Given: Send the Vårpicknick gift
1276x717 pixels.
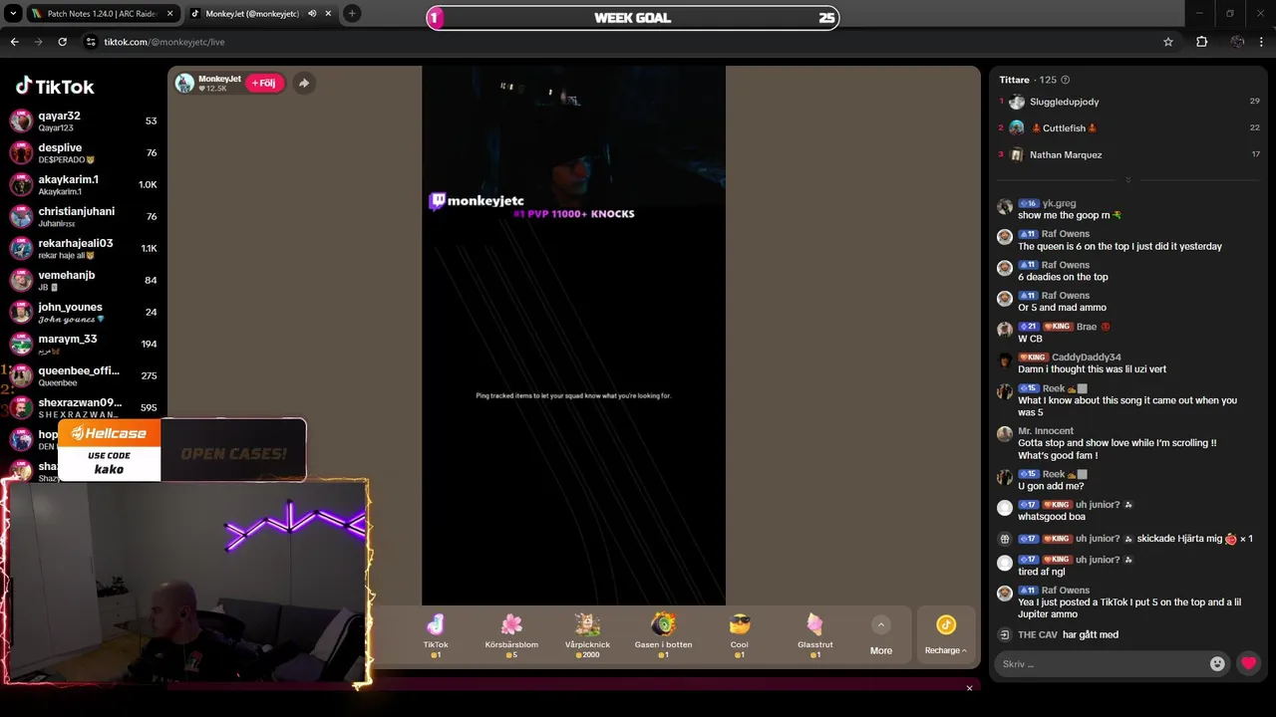Looking at the screenshot, I should click(587, 633).
